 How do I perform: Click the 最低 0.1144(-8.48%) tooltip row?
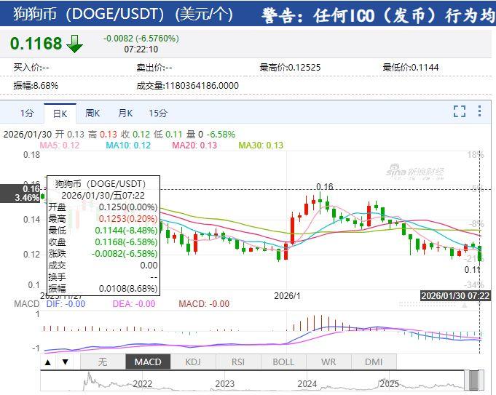pos(103,231)
